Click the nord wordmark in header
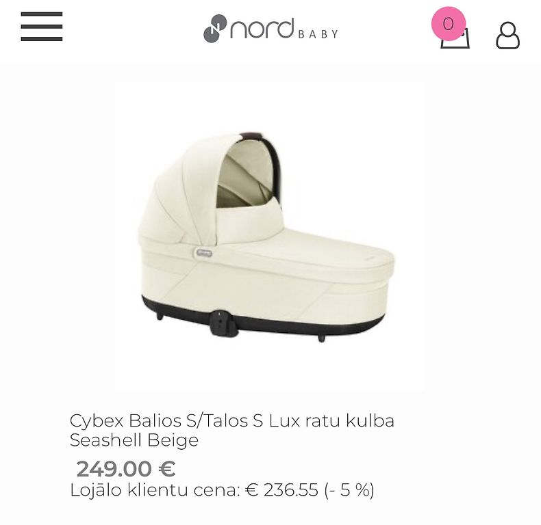541x525 pixels. pyautogui.click(x=262, y=28)
